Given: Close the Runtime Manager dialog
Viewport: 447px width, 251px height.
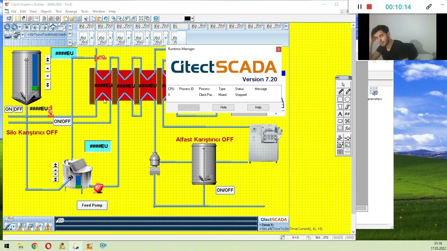Looking at the screenshot, I should 278,49.
